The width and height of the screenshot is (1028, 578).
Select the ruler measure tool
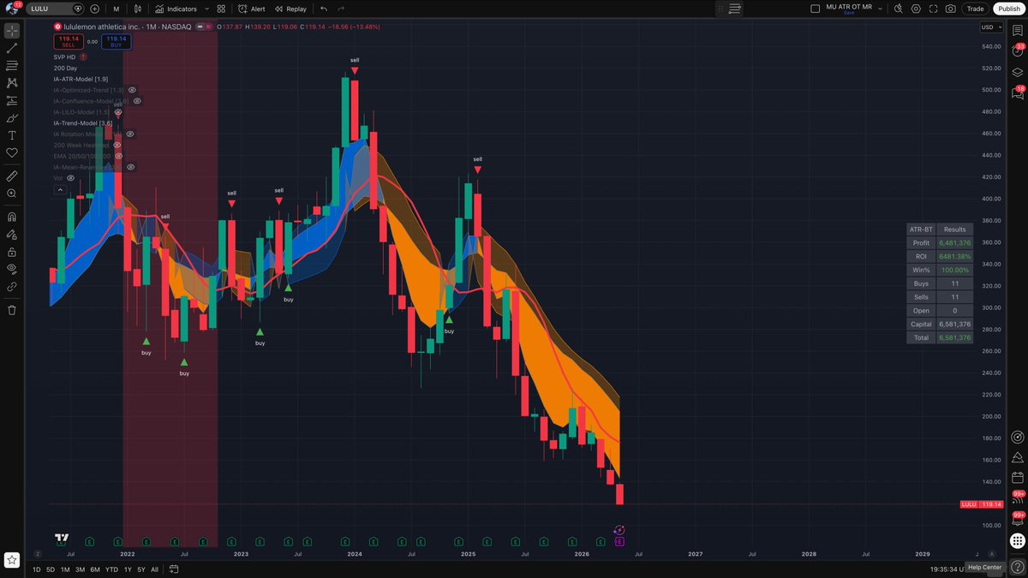tap(12, 176)
